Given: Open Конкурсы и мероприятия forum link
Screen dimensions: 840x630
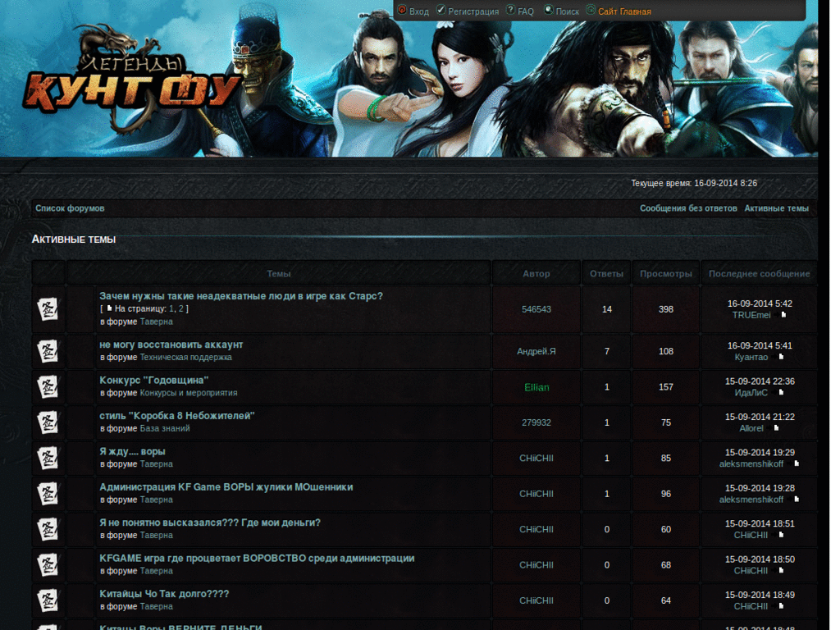Looking at the screenshot, I should [x=189, y=393].
